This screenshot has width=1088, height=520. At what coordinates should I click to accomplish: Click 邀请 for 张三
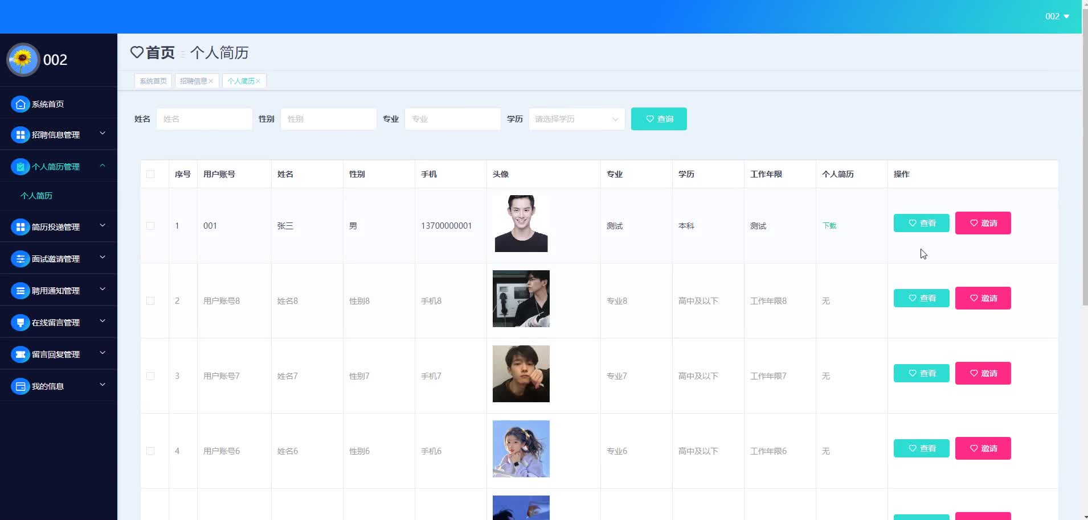983,223
